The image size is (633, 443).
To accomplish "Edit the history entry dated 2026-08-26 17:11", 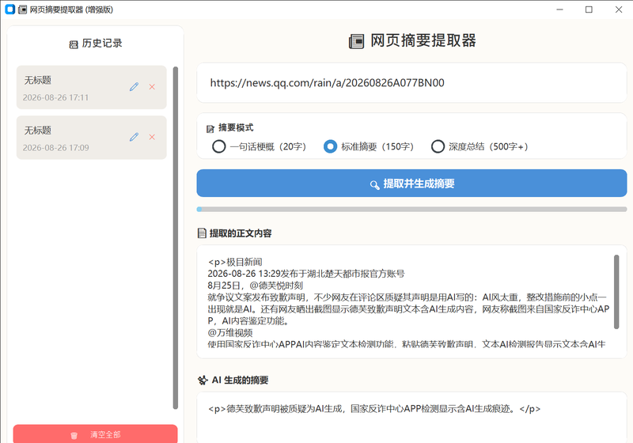I will pos(134,87).
